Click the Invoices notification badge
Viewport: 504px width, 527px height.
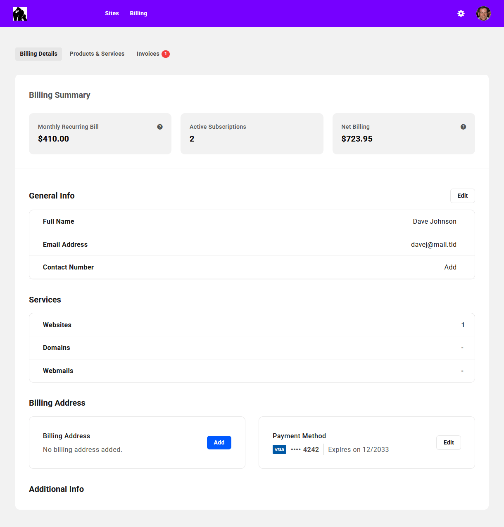(166, 54)
